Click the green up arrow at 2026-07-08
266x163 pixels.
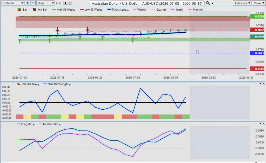coord(20,41)
